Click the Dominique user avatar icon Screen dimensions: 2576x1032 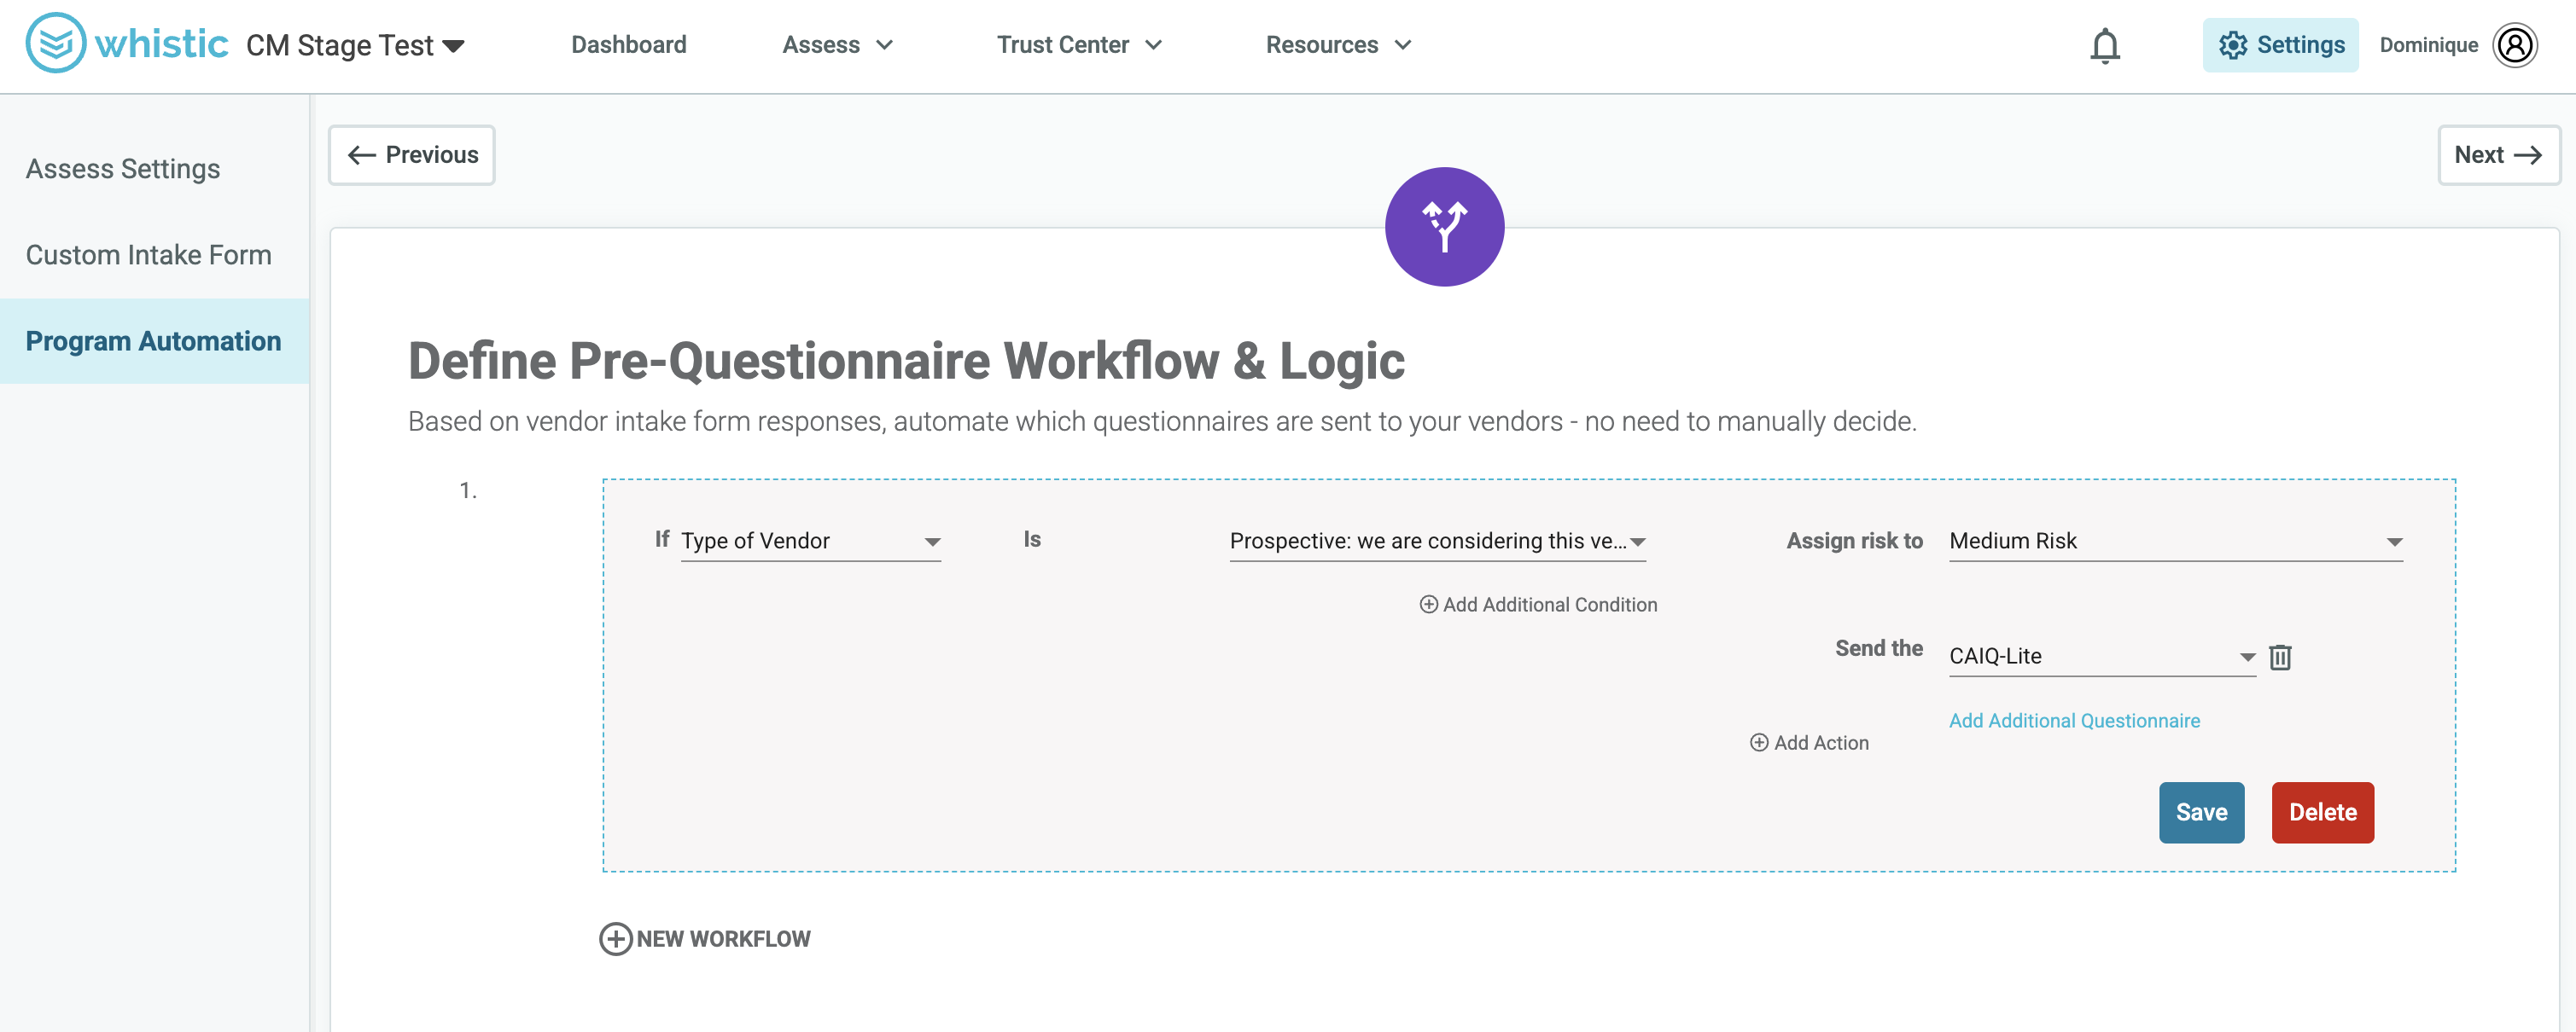click(2515, 45)
